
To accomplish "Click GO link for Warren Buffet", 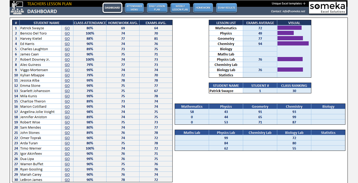I will [x=67, y=164].
